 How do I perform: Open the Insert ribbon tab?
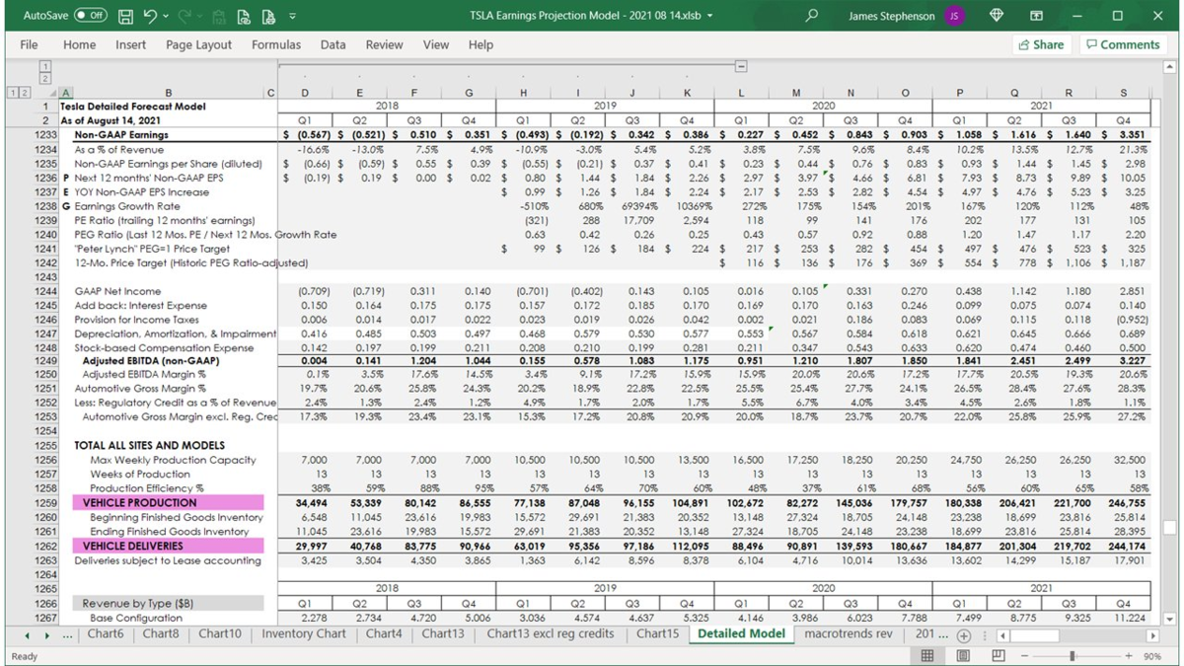pyautogui.click(x=130, y=44)
